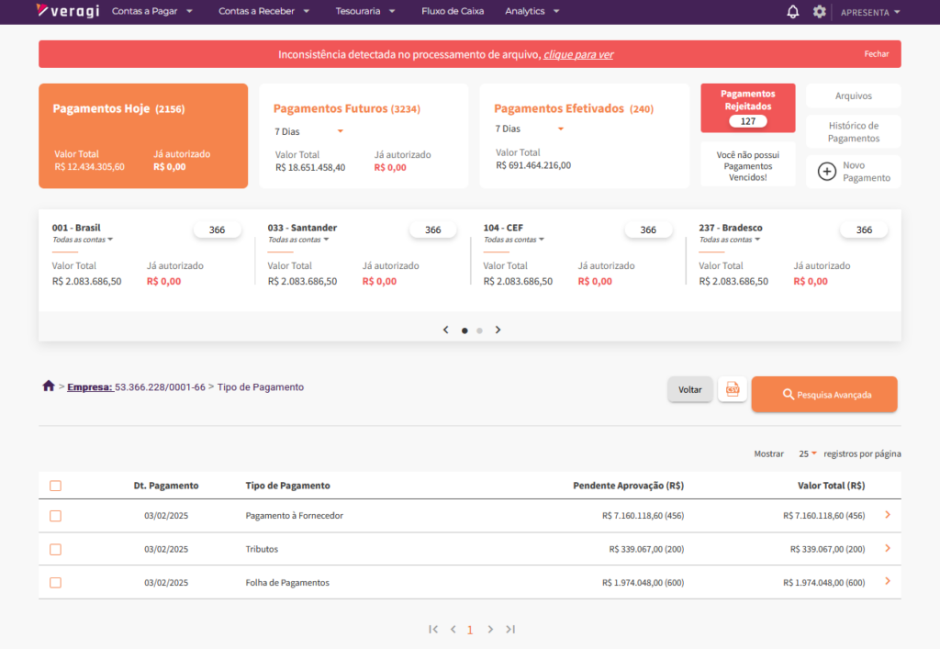Image resolution: width=940 pixels, height=649 pixels.
Task: Toggle the select-all checkbox in table header
Action: [55, 486]
